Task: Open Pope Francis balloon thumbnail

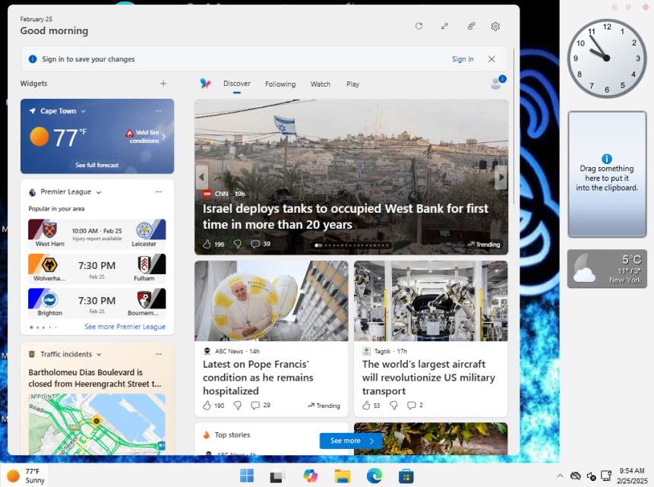Action: coord(271,301)
